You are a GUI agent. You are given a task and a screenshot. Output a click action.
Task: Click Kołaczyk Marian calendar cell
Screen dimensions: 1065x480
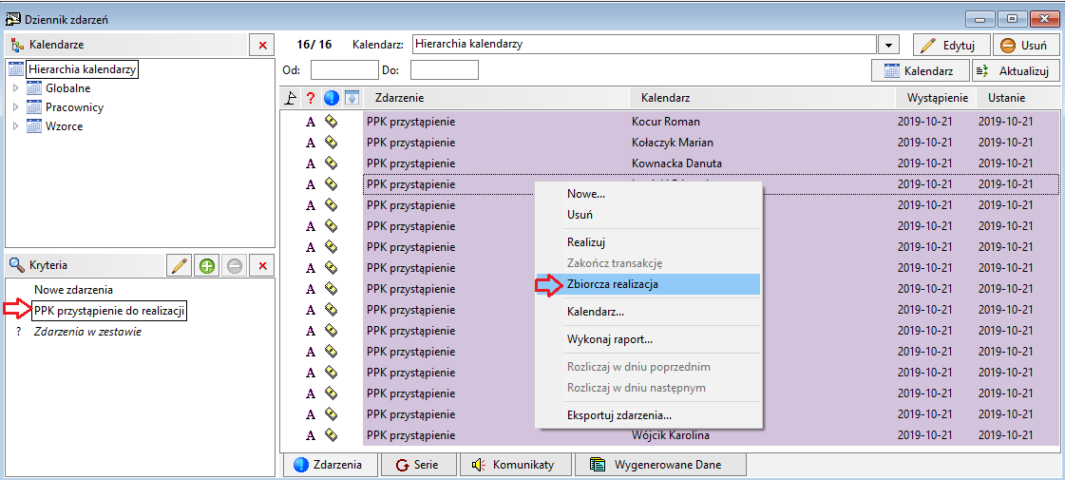tap(672, 144)
